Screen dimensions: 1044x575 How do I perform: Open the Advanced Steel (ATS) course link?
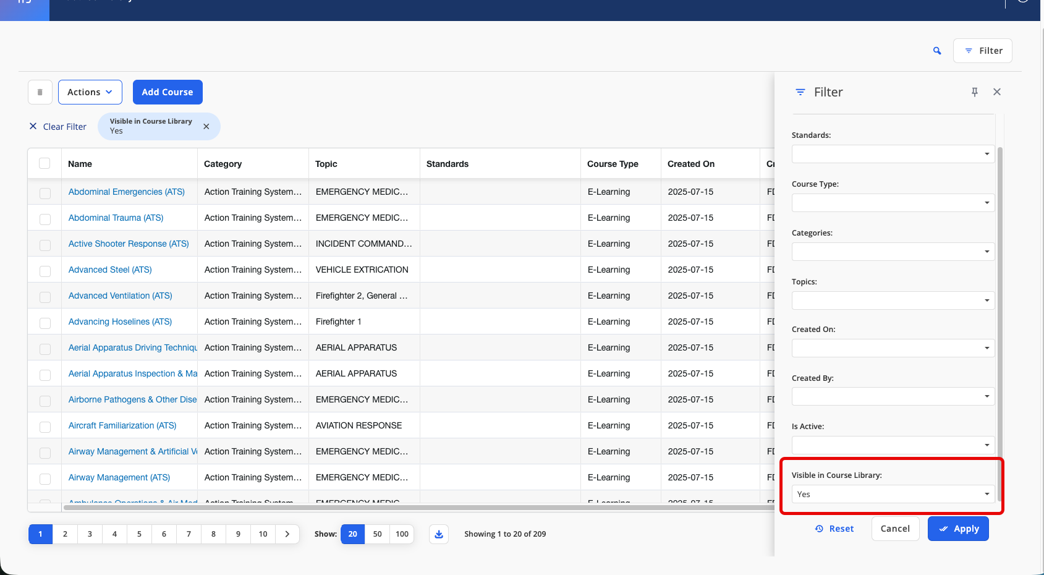pyautogui.click(x=110, y=270)
